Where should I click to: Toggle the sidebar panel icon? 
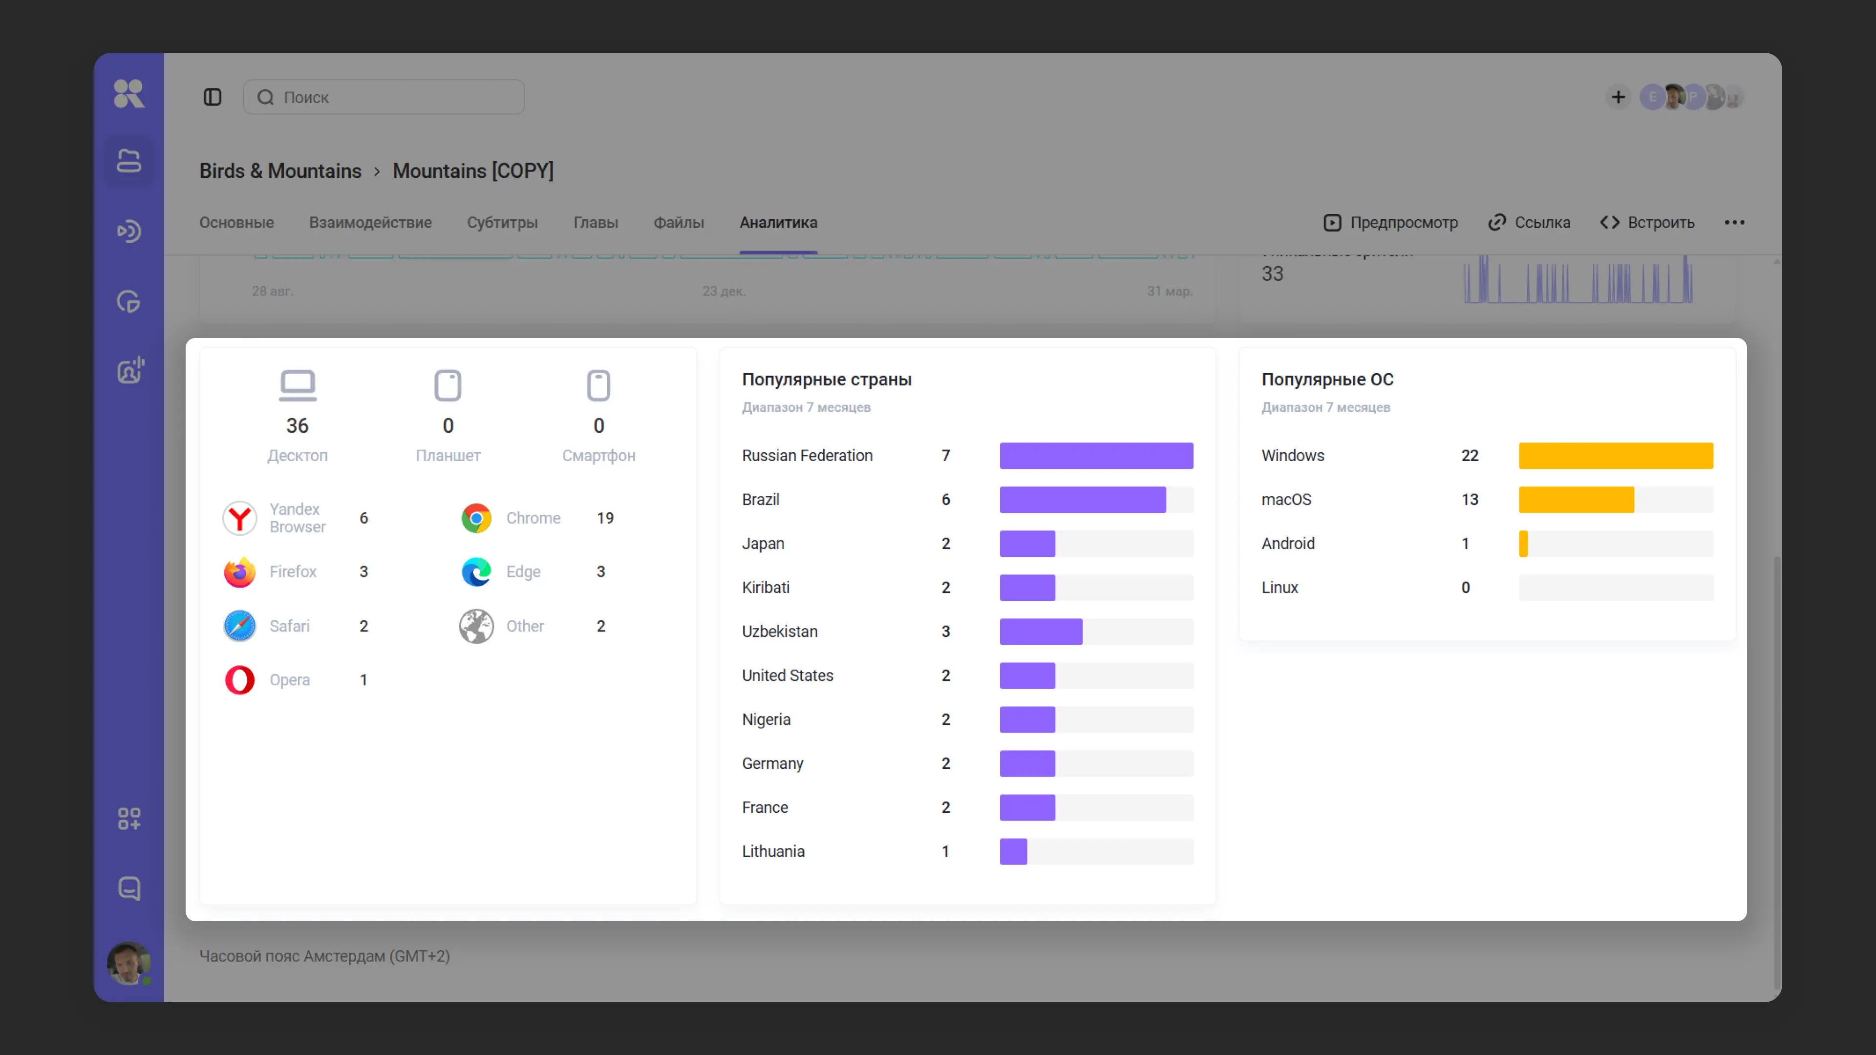pyautogui.click(x=212, y=97)
